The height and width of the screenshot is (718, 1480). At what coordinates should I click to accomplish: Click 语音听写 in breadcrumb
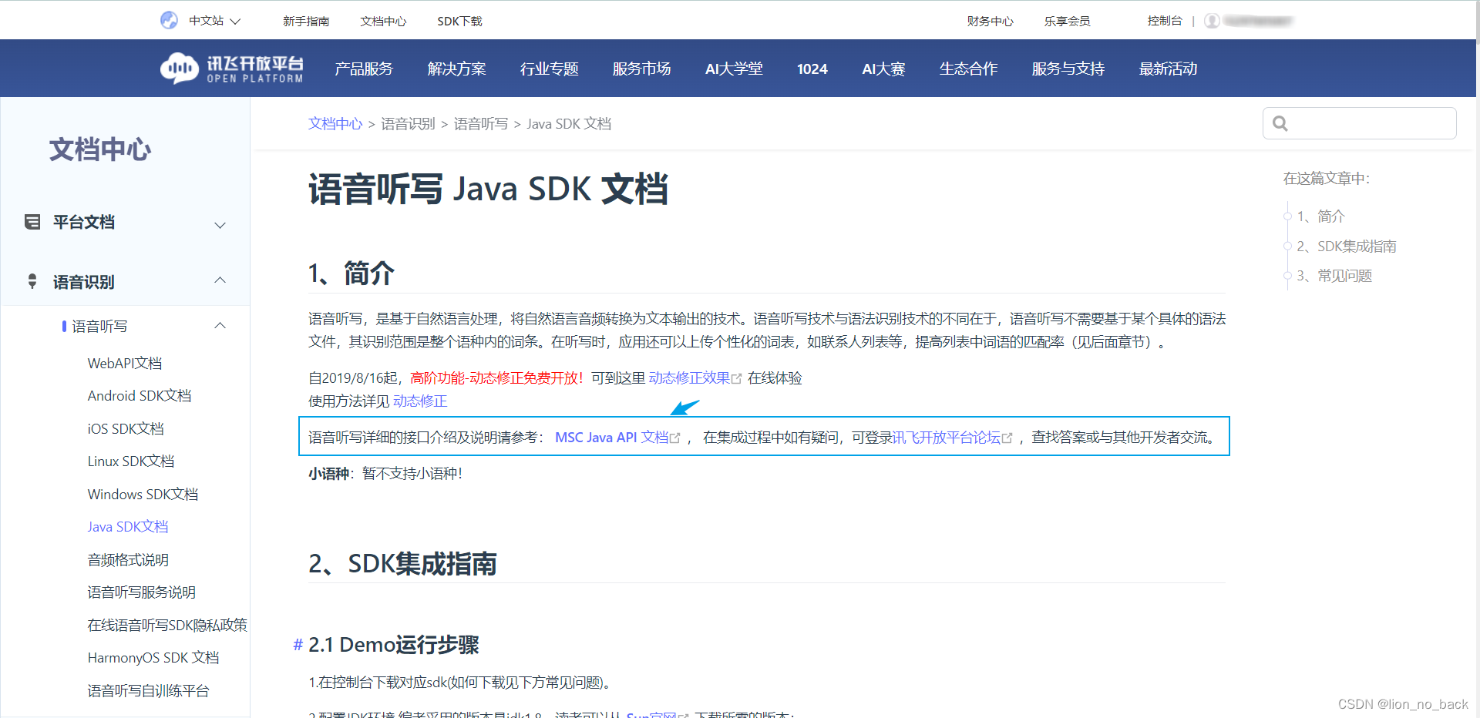click(481, 123)
